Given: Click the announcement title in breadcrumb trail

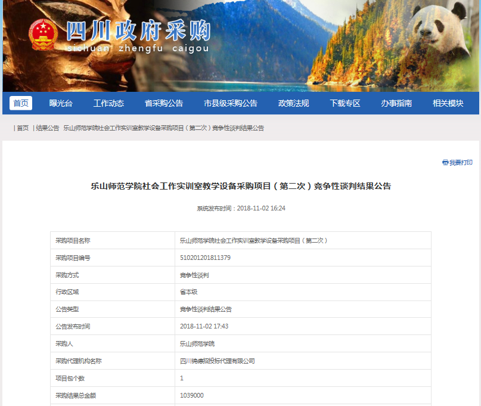Looking at the screenshot, I should tap(163, 128).
